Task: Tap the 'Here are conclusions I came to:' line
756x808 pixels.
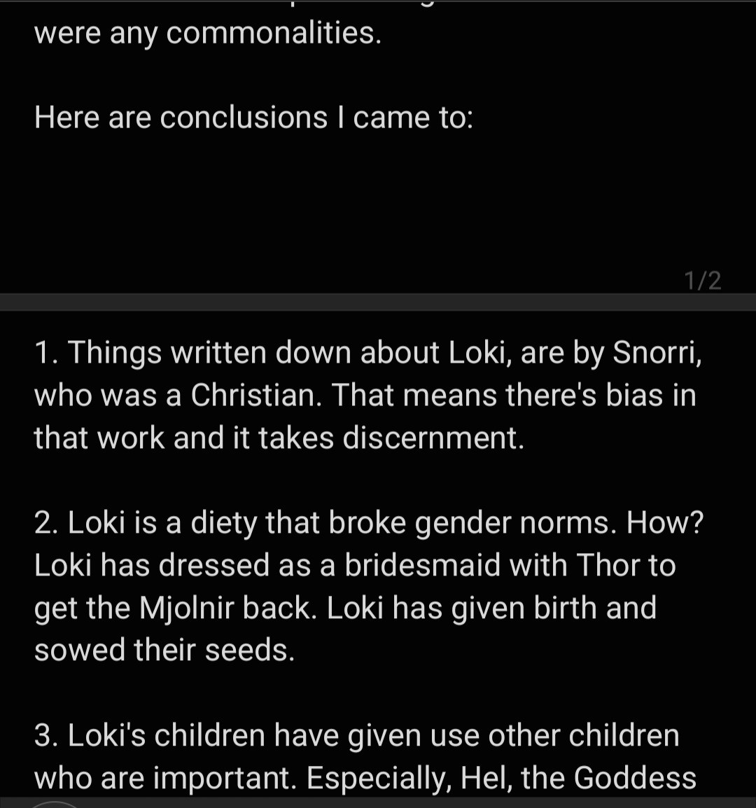Action: (253, 118)
